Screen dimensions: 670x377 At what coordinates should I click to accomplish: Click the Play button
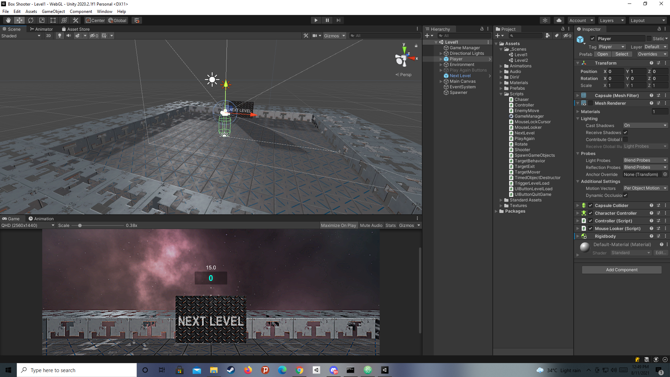point(316,20)
